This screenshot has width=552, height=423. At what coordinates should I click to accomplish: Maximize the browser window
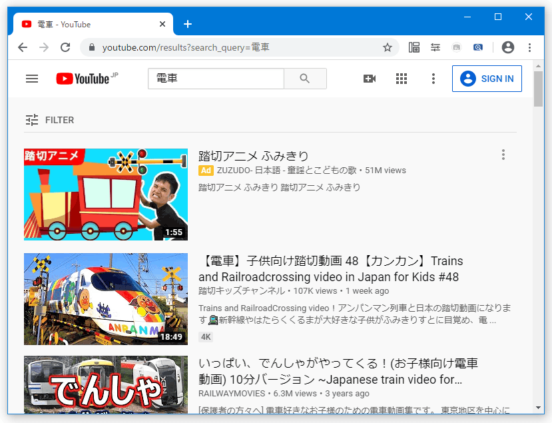coord(498,17)
